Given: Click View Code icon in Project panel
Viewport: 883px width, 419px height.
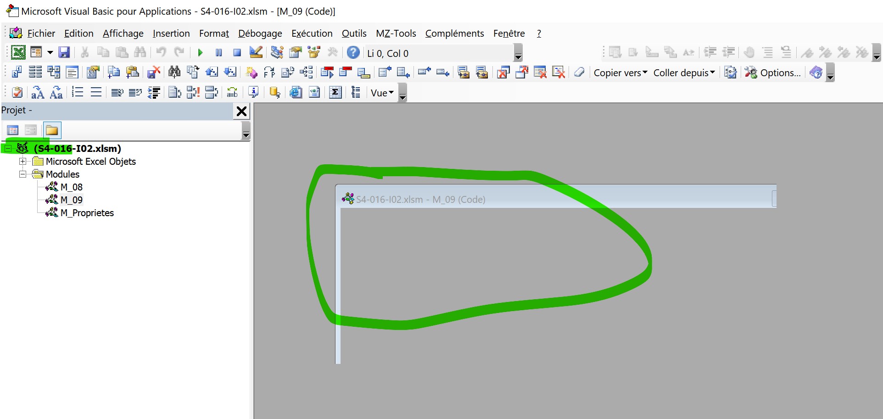Looking at the screenshot, I should (13, 130).
